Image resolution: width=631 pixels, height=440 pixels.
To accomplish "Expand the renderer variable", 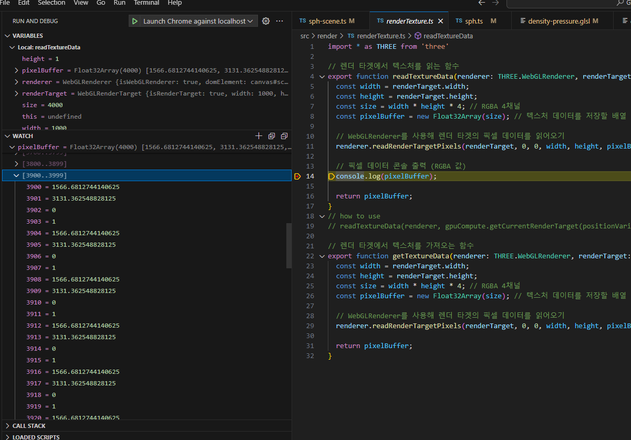I will click(x=17, y=82).
